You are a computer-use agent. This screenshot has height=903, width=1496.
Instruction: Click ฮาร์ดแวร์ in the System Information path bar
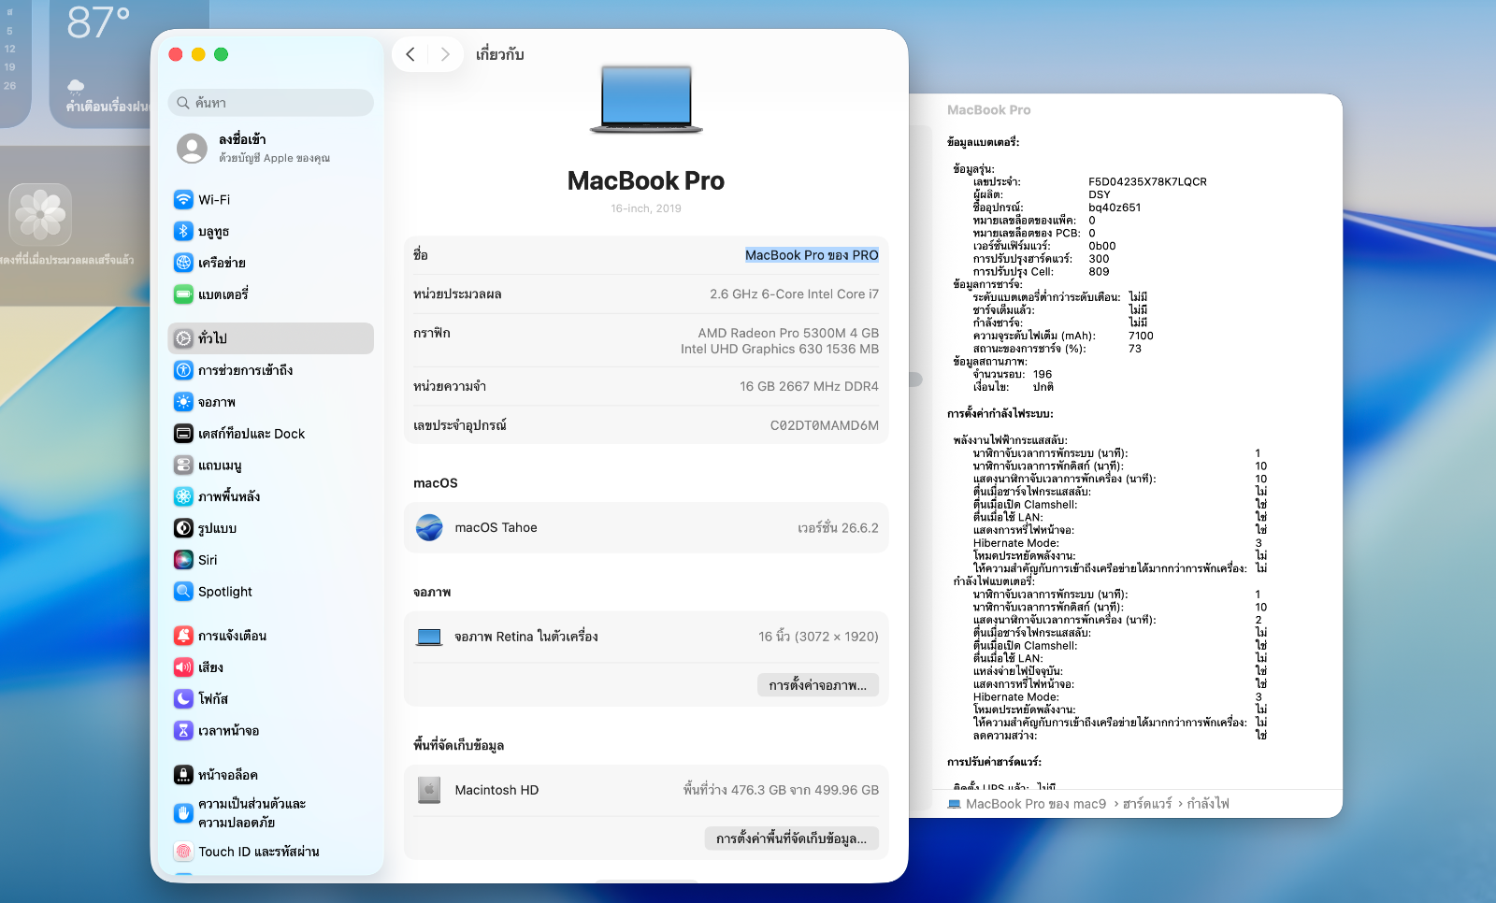click(x=1147, y=804)
